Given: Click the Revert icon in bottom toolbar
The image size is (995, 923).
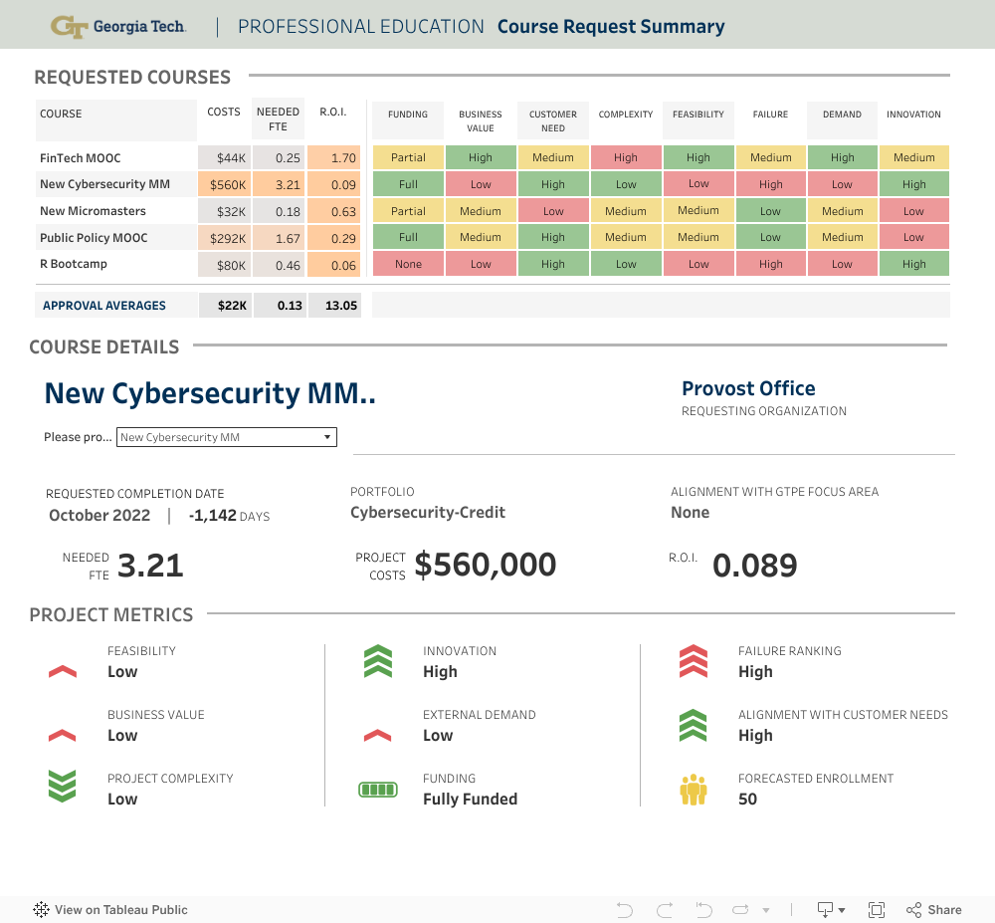Looking at the screenshot, I should (x=703, y=909).
